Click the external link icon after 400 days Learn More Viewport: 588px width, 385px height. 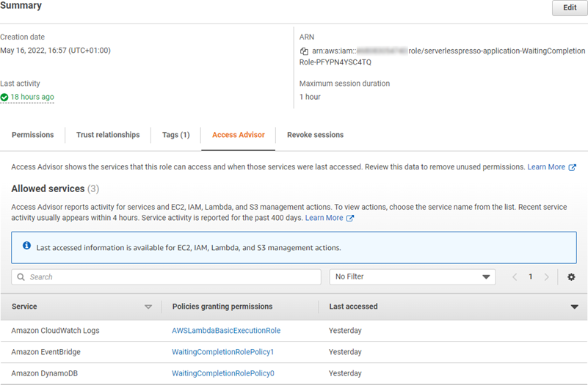tap(350, 218)
